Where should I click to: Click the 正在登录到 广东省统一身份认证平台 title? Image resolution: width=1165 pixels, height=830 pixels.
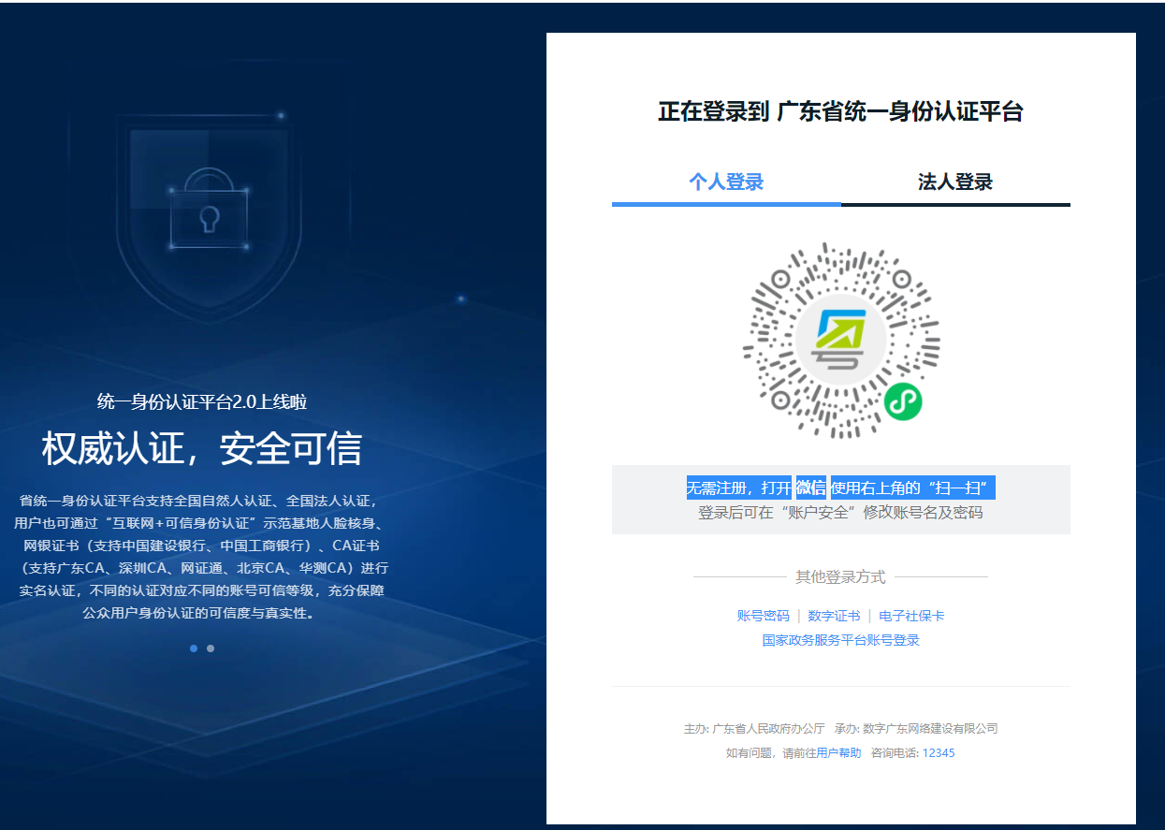pos(840,112)
